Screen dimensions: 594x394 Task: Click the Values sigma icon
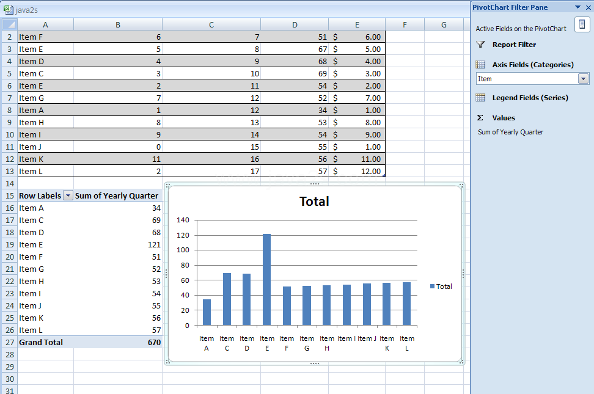click(480, 118)
